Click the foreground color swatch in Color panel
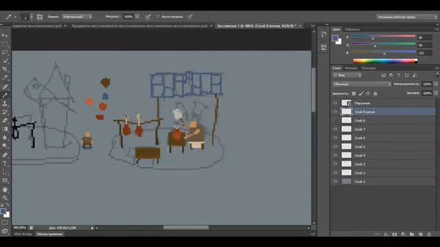The image size is (440, 247). pos(335,38)
